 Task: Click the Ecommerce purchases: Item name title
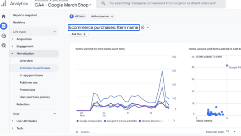tap(103, 27)
